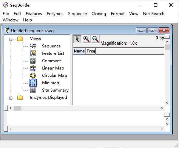
Task: Close the Untitled sequence.seq document window
Action: coord(164,30)
